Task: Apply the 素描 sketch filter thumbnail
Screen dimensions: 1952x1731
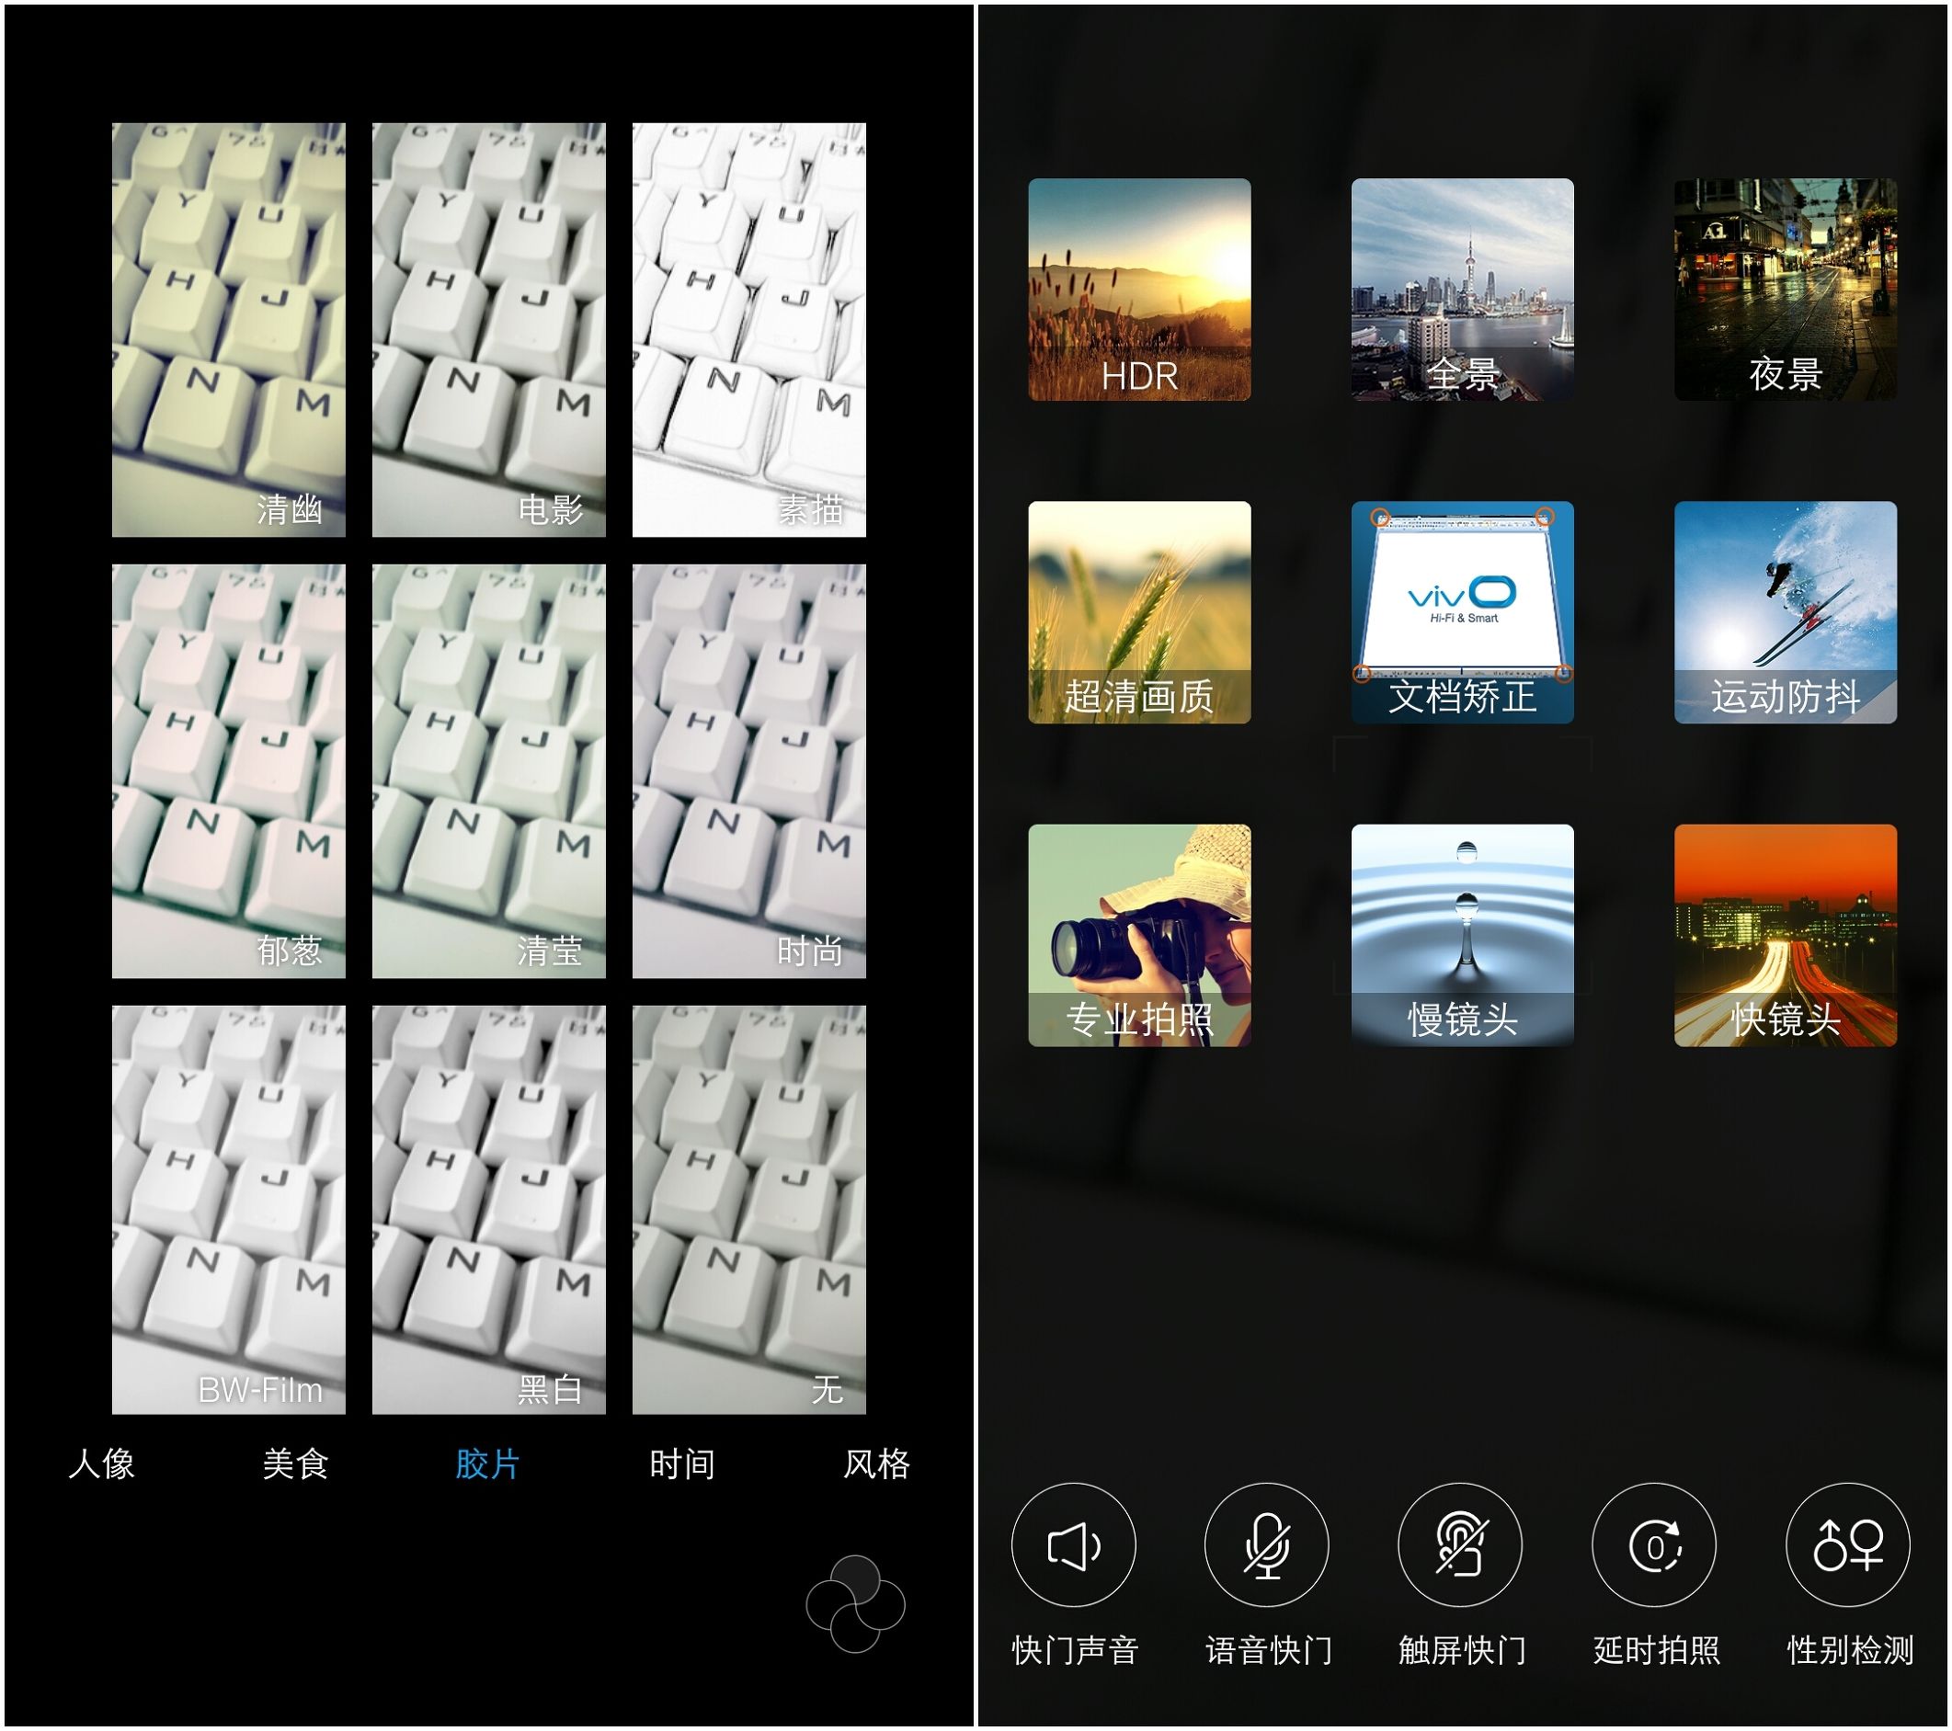Action: (x=748, y=329)
